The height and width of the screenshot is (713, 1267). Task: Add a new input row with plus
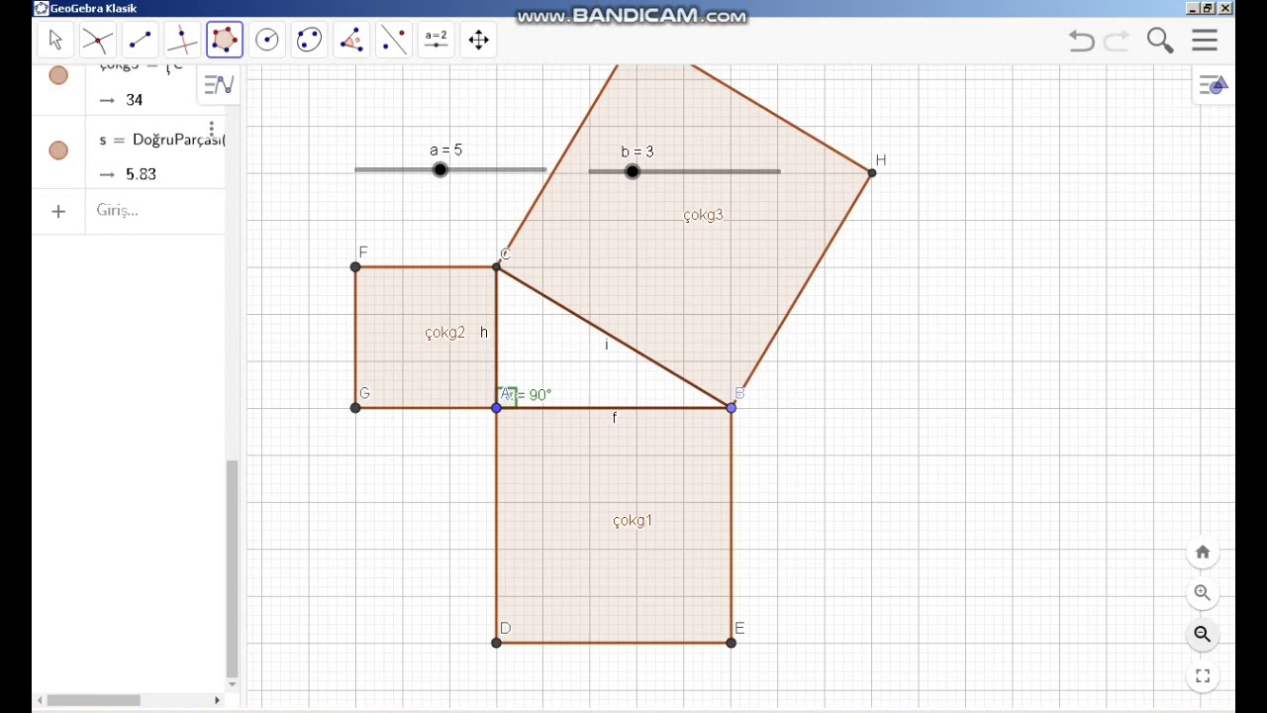[x=58, y=211]
